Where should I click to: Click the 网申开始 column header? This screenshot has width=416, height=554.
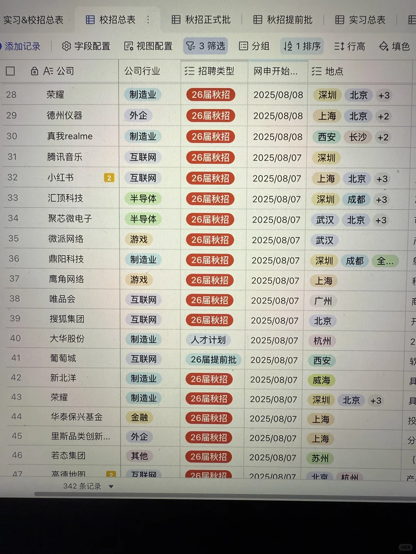pyautogui.click(x=278, y=71)
